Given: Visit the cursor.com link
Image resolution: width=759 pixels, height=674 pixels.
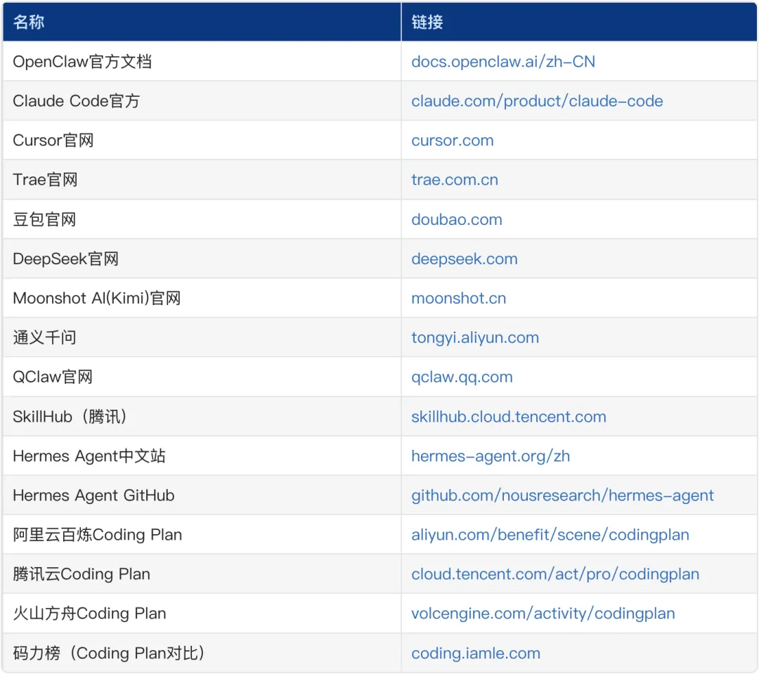Looking at the screenshot, I should click(452, 141).
